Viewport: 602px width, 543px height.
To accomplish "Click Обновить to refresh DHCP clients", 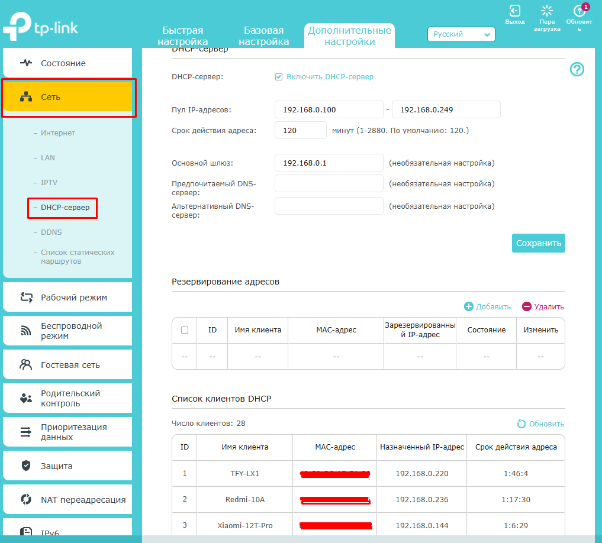I will point(546,424).
